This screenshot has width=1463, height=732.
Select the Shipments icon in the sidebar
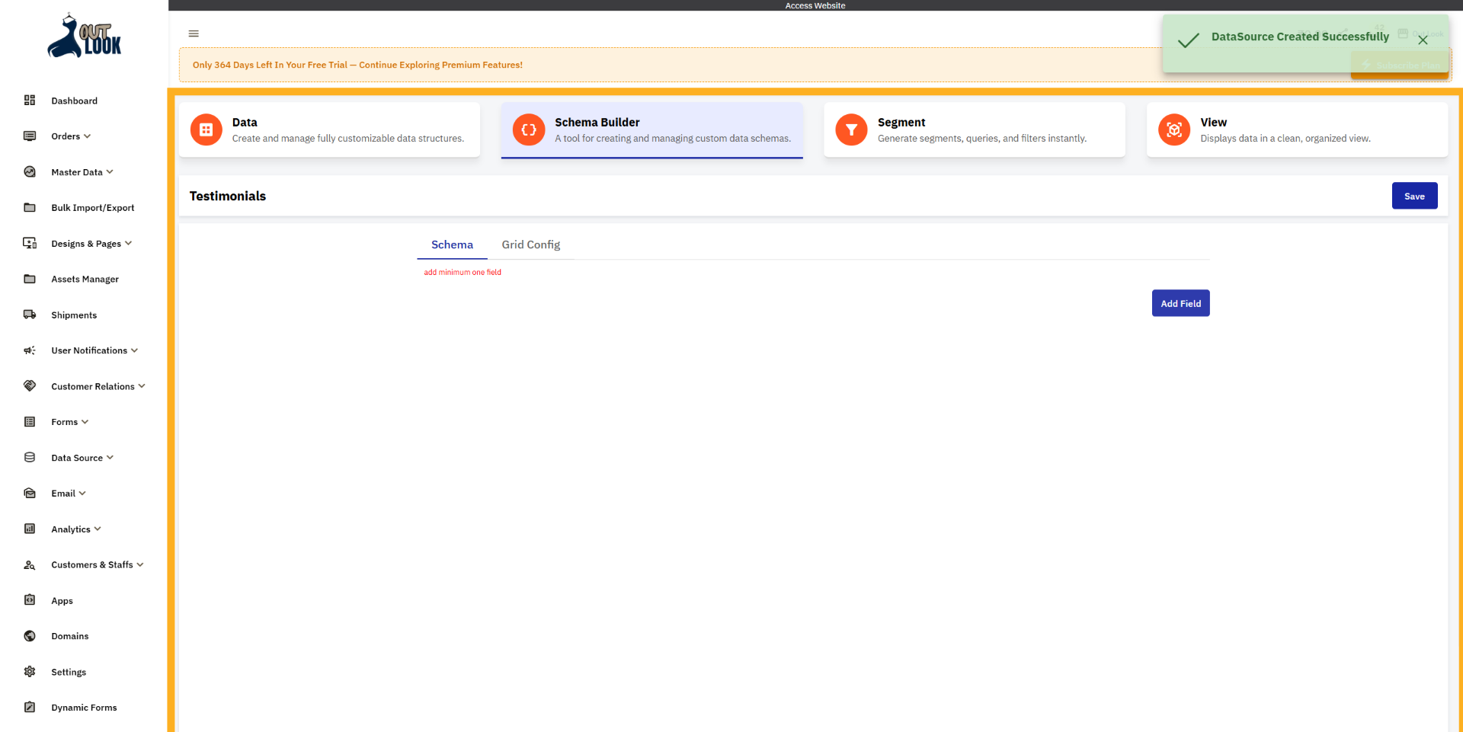[29, 315]
